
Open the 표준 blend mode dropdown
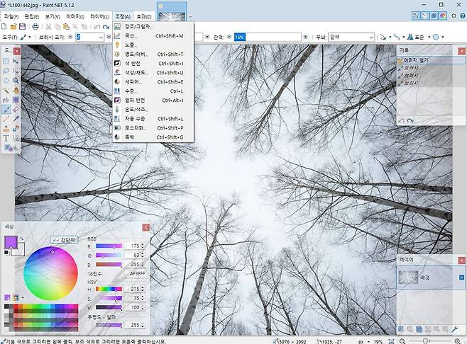tap(419, 37)
